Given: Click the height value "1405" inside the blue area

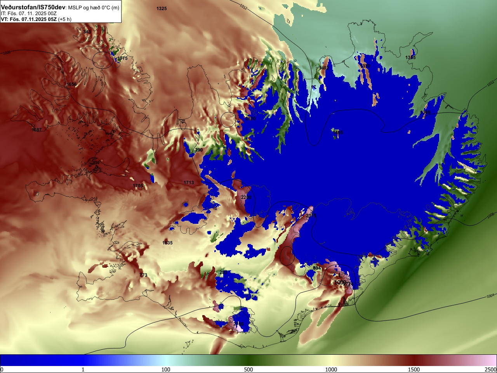Looking at the screenshot, I should [x=338, y=132].
